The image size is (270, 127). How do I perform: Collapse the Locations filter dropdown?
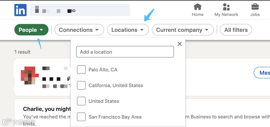(128, 30)
